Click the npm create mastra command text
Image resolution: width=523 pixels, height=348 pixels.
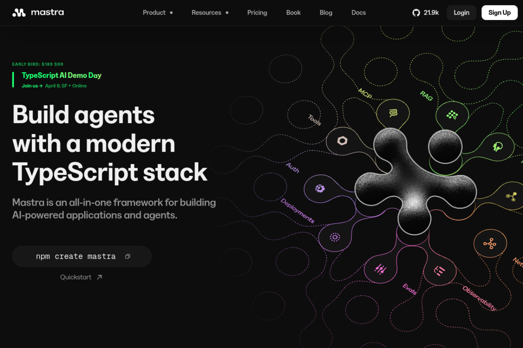76,256
